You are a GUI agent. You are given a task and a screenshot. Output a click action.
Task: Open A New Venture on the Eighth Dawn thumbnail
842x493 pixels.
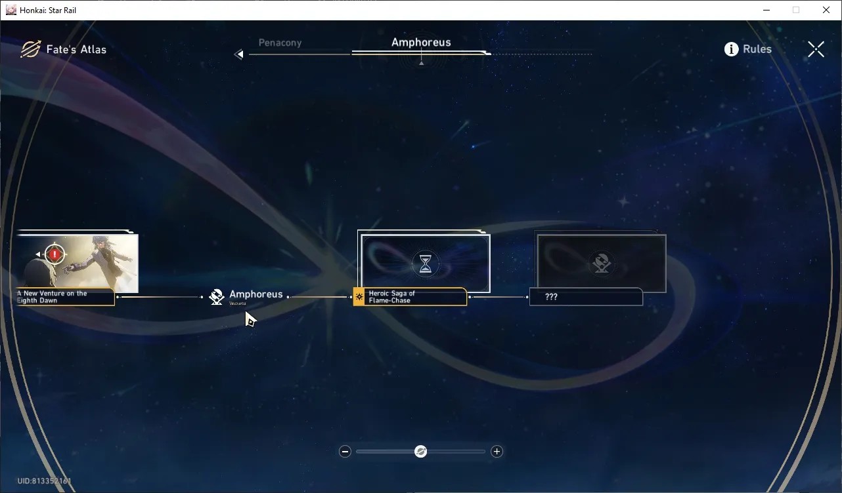[78, 263]
